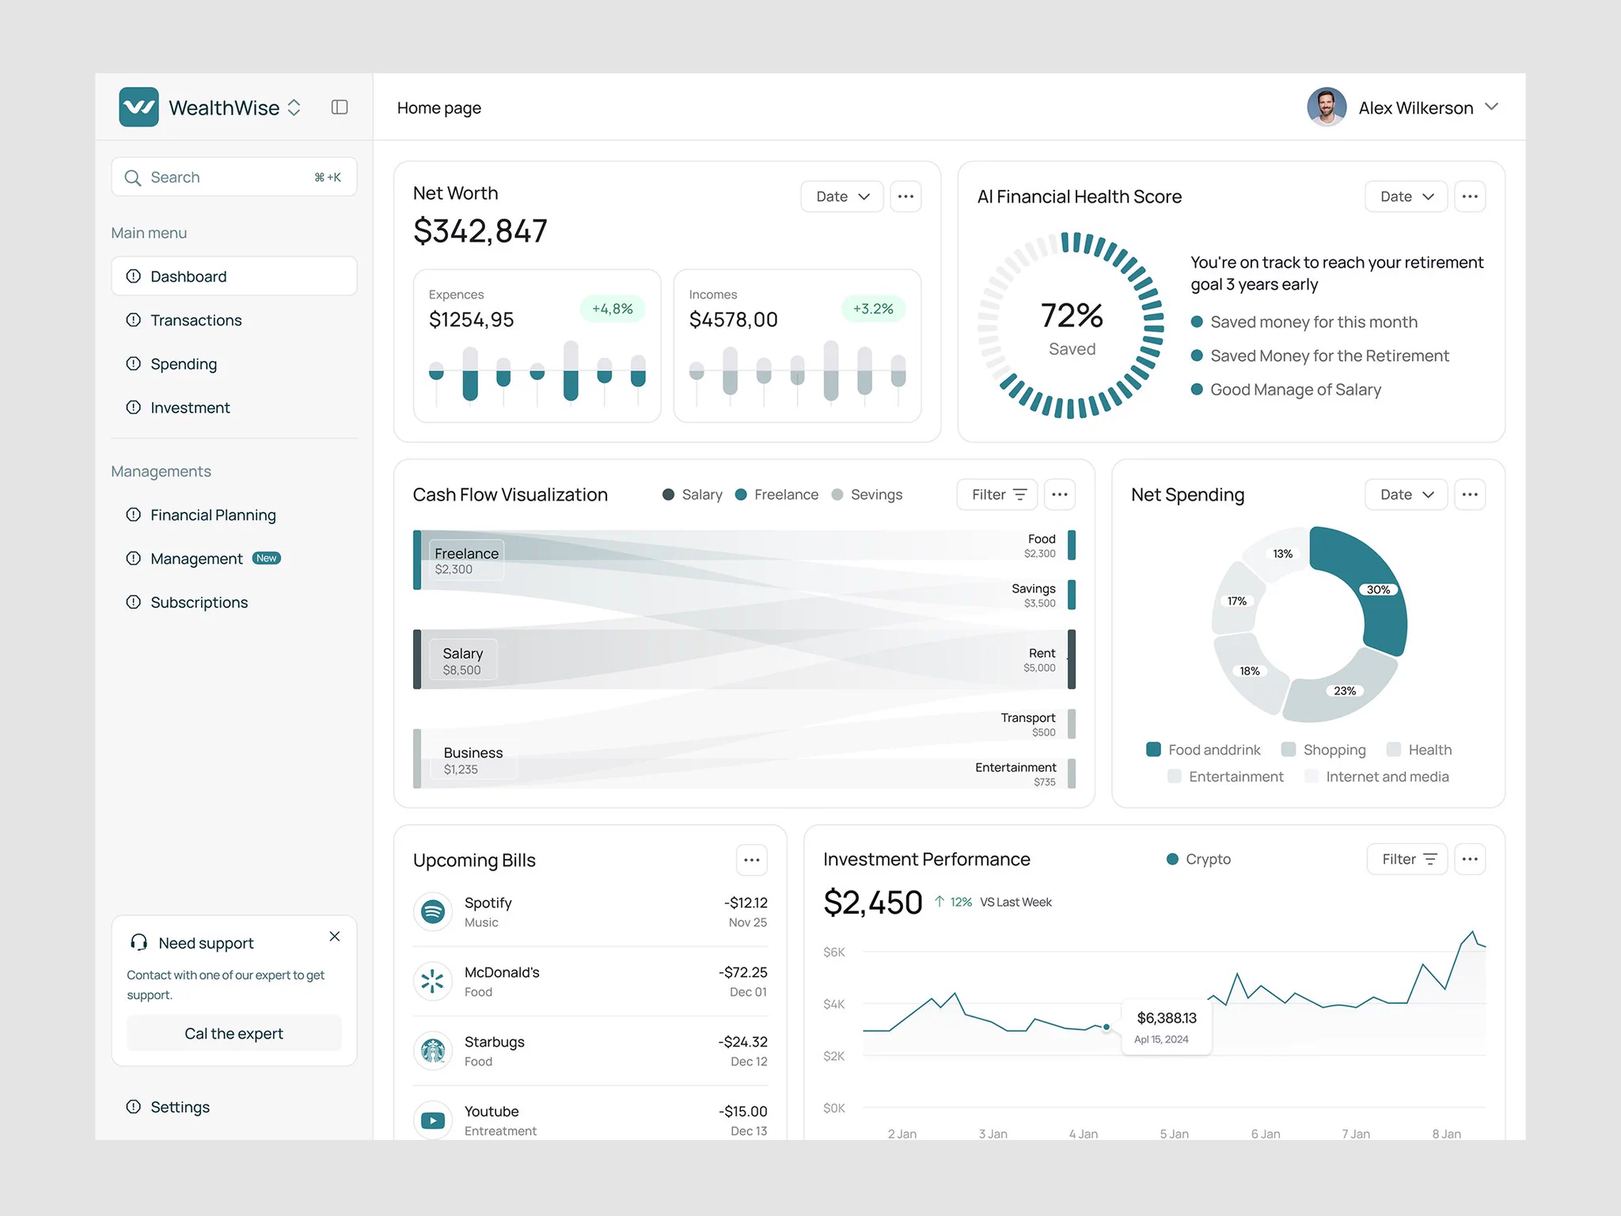Open Settings at sidebar bottom
The height and width of the screenshot is (1216, 1621).
234,1107
